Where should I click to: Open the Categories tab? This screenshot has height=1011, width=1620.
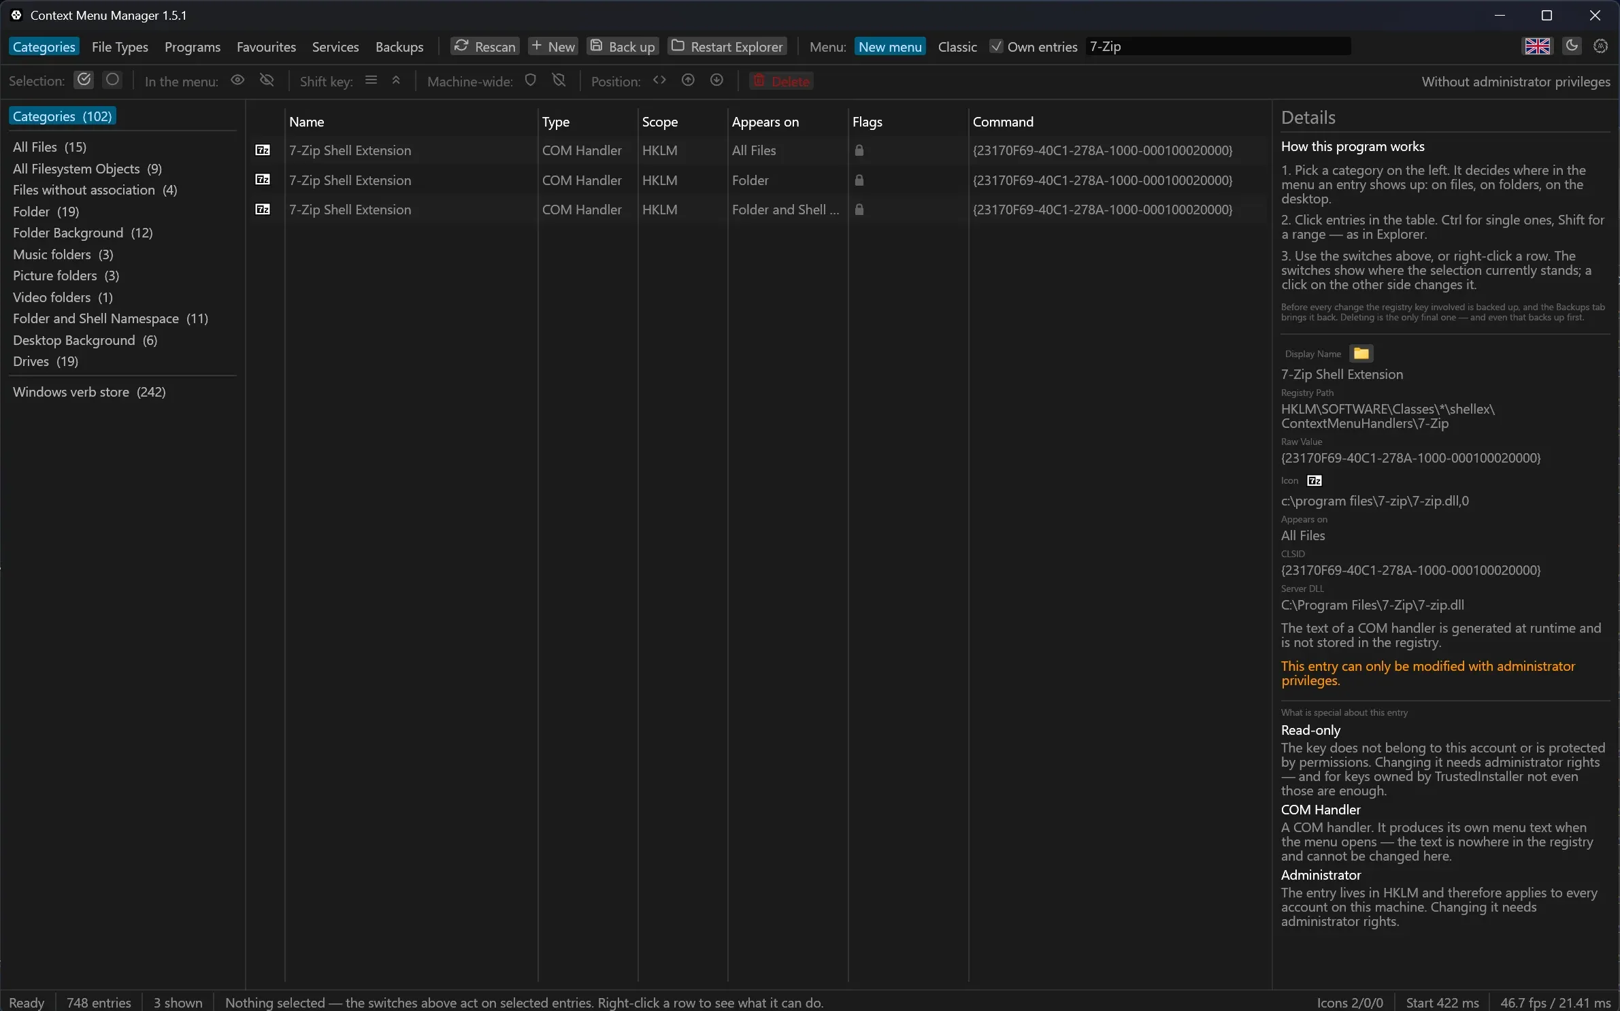(x=44, y=46)
